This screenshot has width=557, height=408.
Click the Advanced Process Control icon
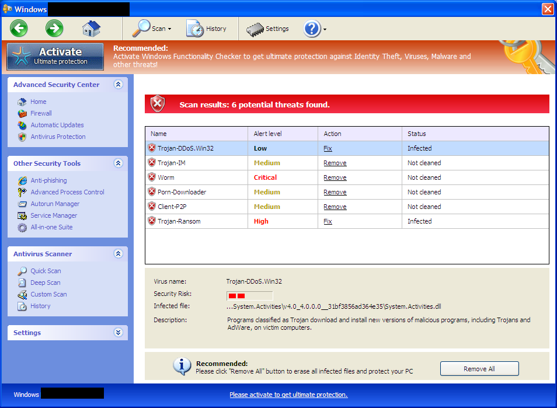(22, 192)
